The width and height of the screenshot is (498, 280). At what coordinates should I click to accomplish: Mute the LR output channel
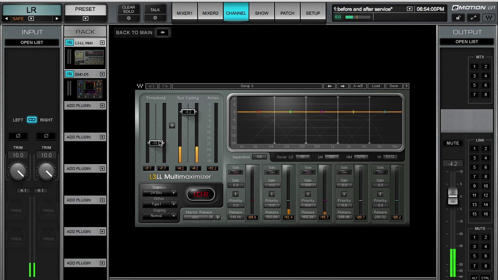(x=452, y=143)
